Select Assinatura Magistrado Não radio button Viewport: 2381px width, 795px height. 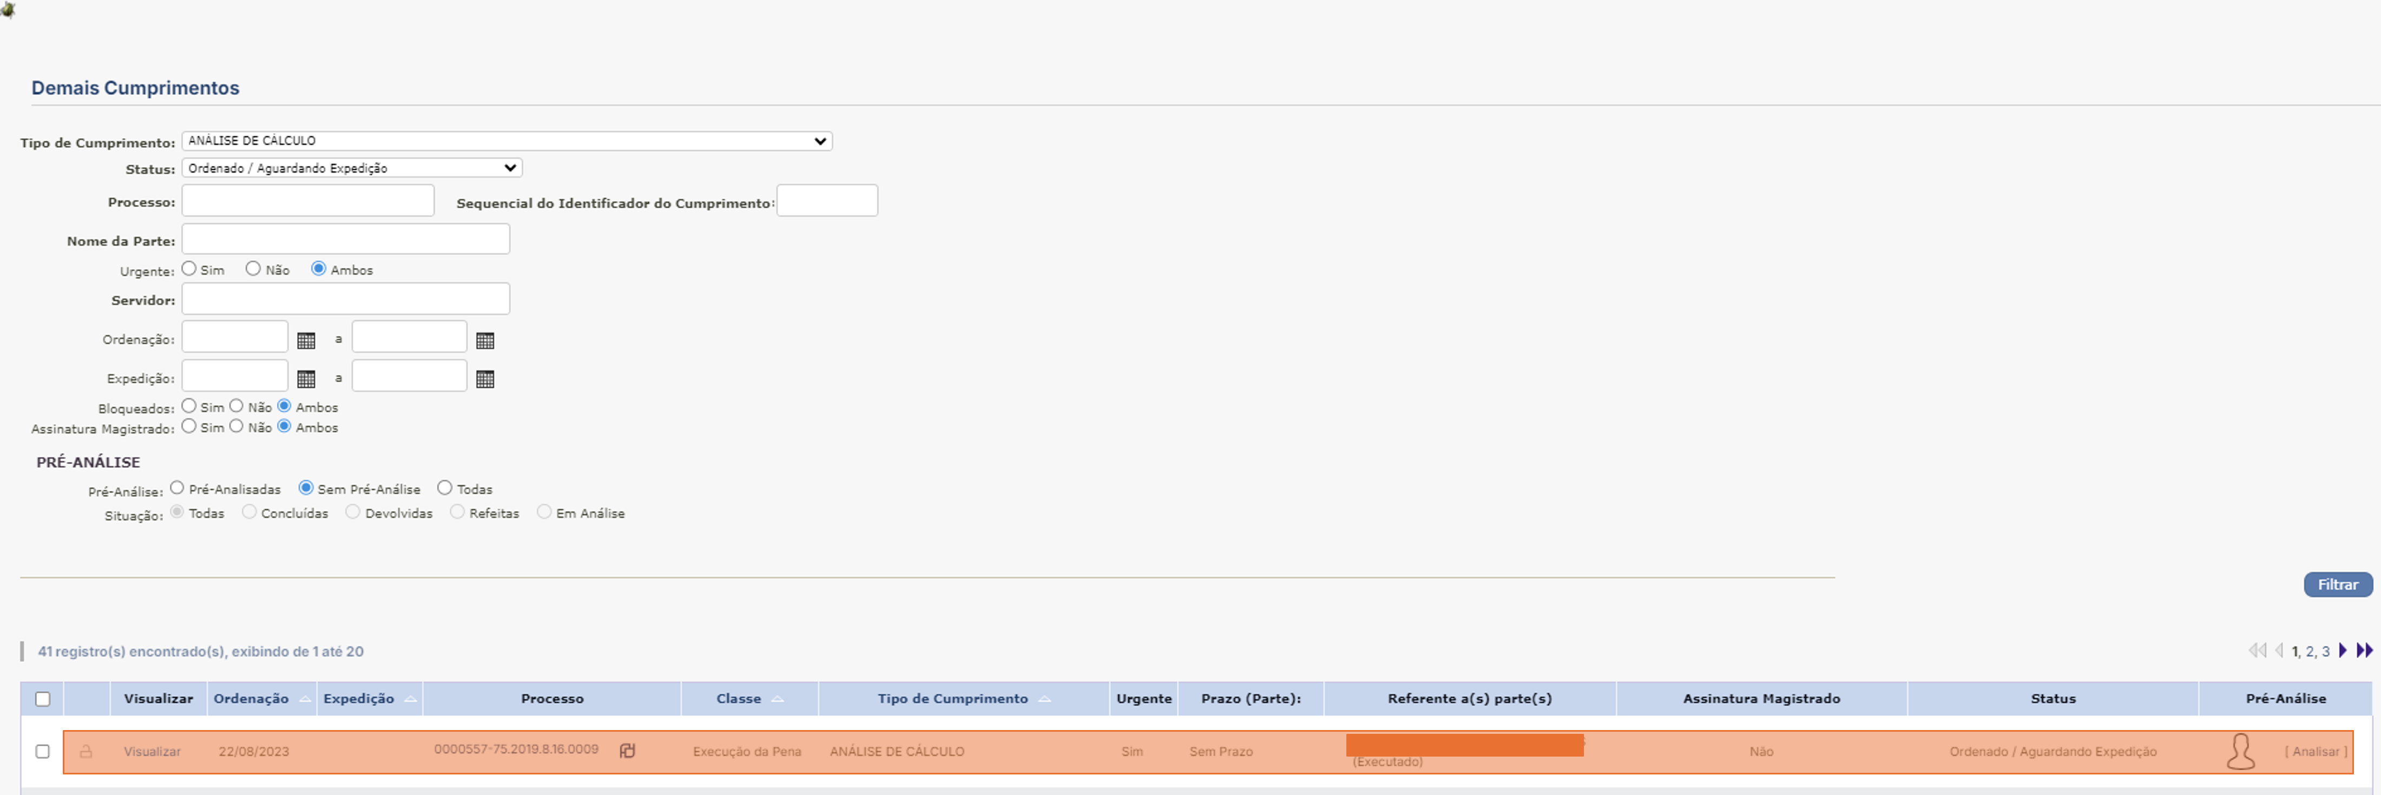click(236, 426)
